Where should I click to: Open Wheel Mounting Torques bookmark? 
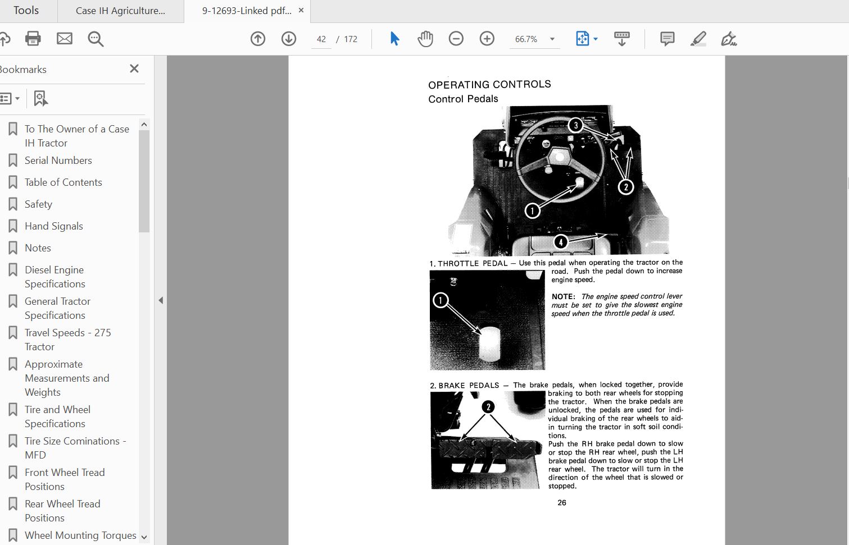80,535
